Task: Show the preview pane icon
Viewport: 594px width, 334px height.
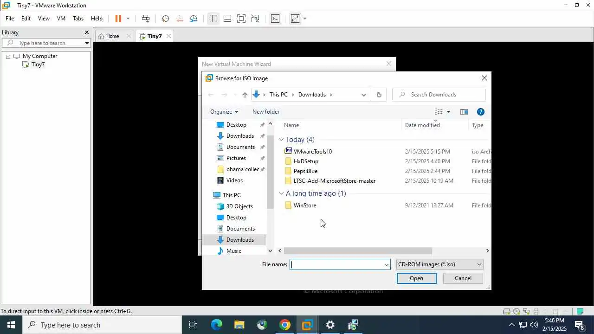Action: [464, 112]
